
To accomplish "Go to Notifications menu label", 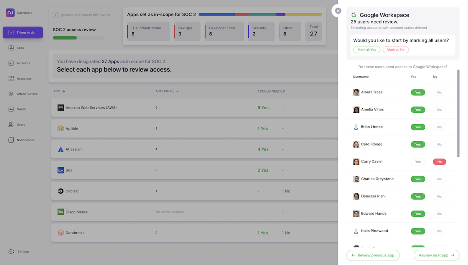I will point(26,140).
